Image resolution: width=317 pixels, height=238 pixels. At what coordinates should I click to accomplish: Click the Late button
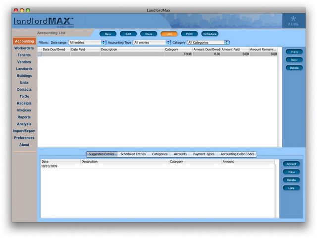click(291, 188)
